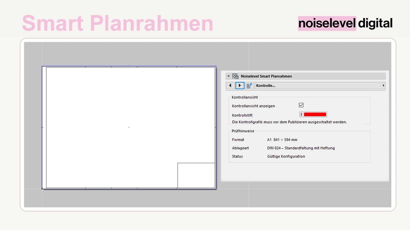Click the Kontrollansicht anzeigen label
The image size is (410, 230).
pyautogui.click(x=253, y=106)
